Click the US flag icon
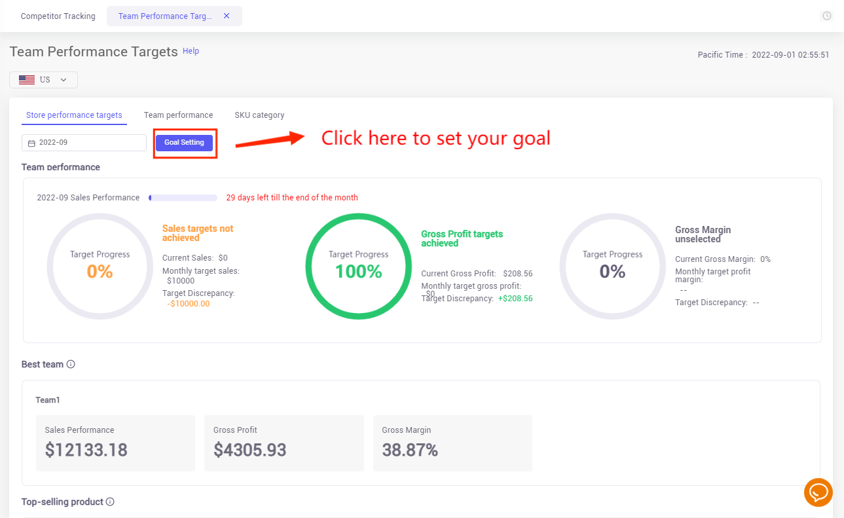Image resolution: width=844 pixels, height=518 pixels. click(x=27, y=80)
